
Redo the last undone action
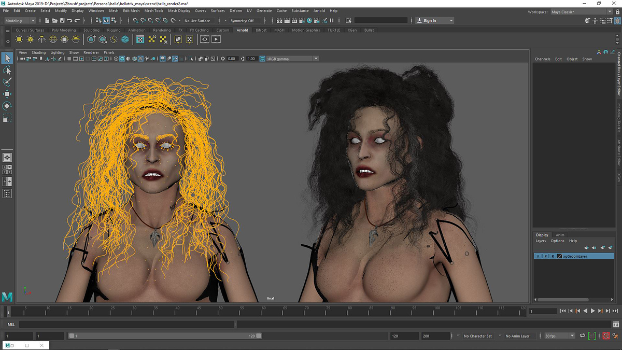[x=77, y=21]
